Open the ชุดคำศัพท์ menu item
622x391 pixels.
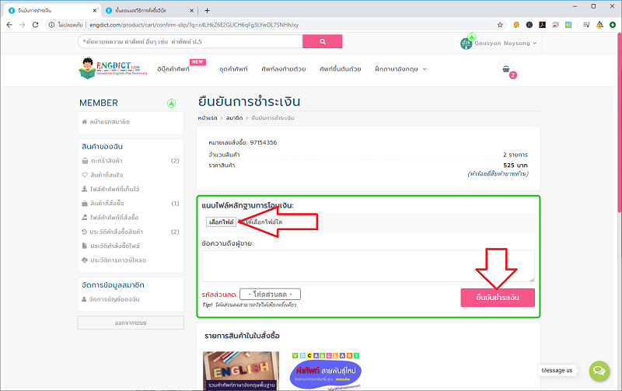click(233, 69)
